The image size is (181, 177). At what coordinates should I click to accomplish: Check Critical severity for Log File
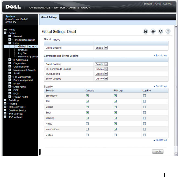[144, 107]
